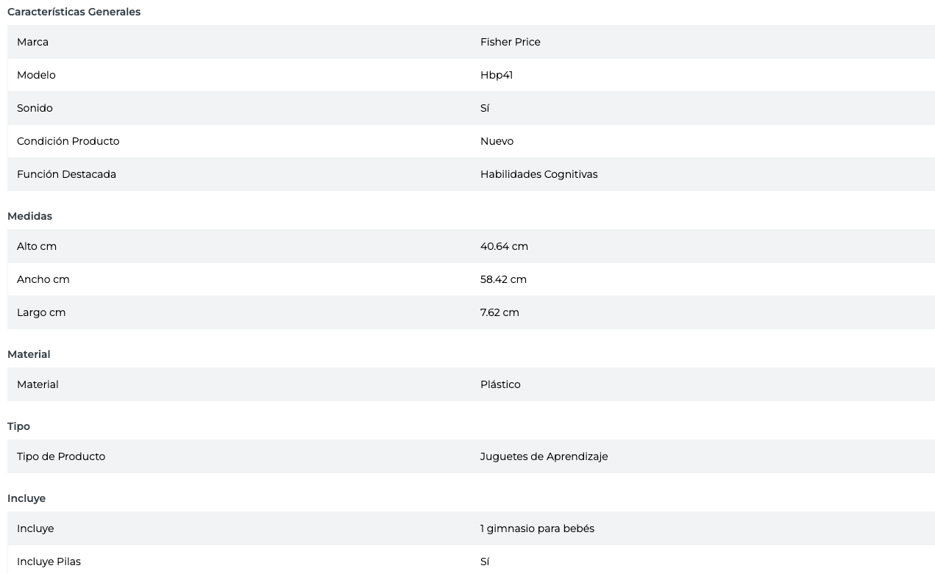
Task: Click the Medidas section heading
Action: (29, 216)
